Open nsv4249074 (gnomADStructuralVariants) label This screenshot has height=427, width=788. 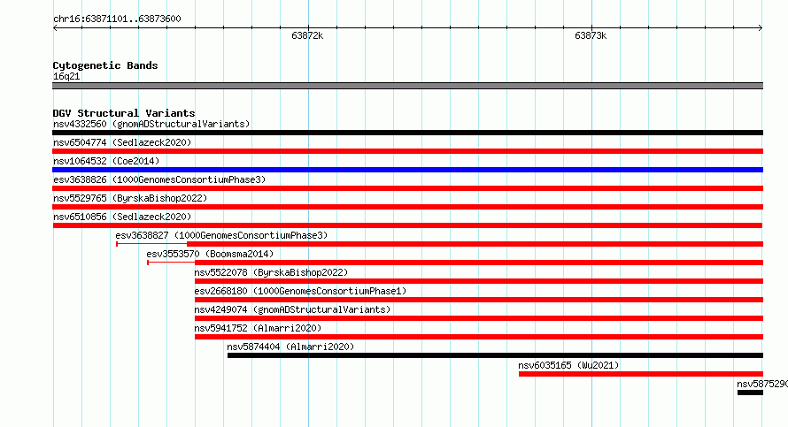292,309
